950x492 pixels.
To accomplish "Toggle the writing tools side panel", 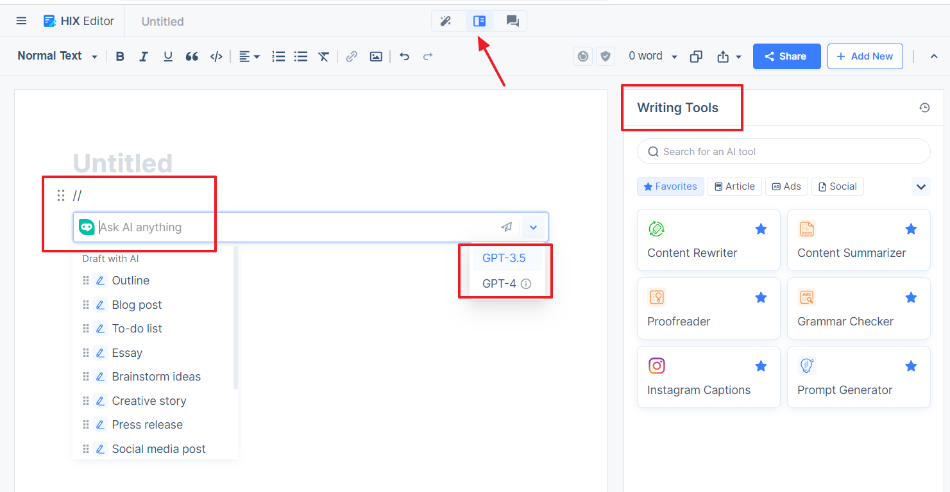I will [479, 21].
